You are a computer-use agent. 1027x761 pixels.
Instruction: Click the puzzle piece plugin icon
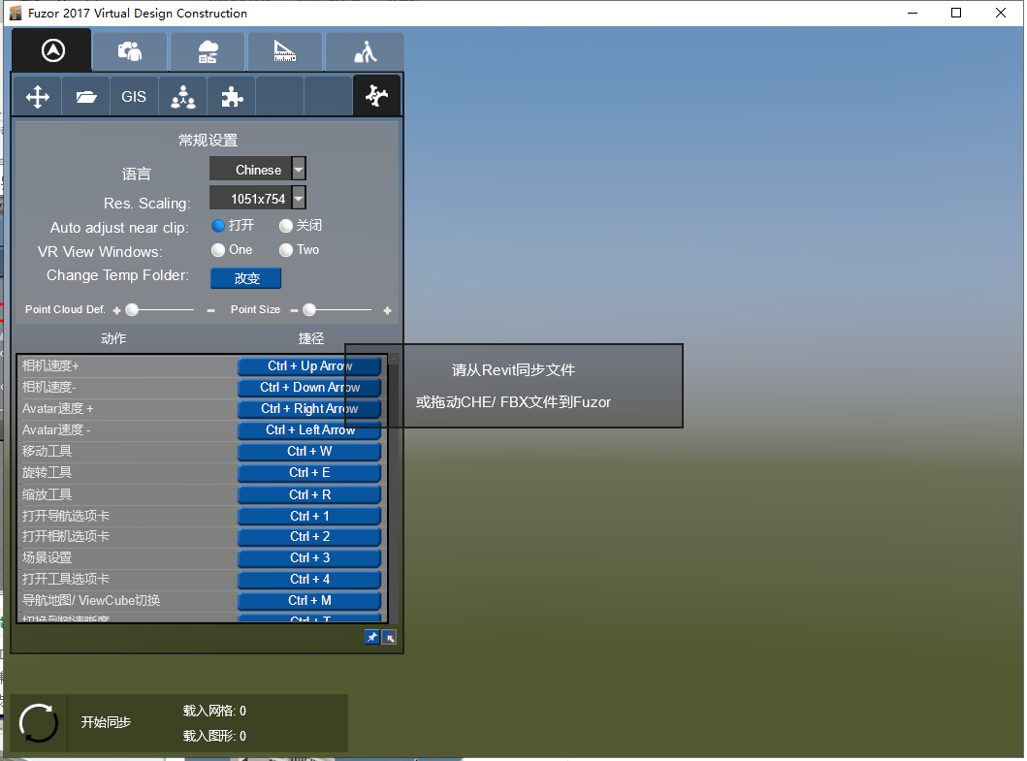[x=231, y=97]
